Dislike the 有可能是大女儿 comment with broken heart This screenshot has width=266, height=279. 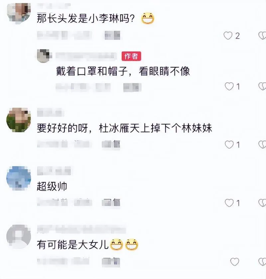(x=262, y=262)
